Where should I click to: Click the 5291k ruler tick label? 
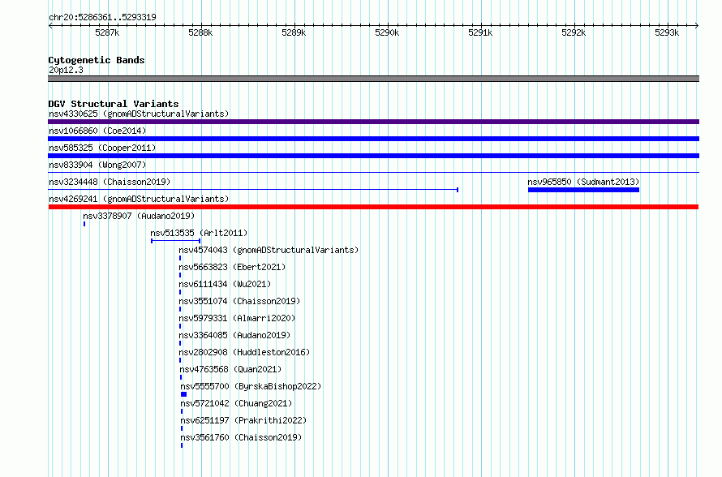click(480, 32)
